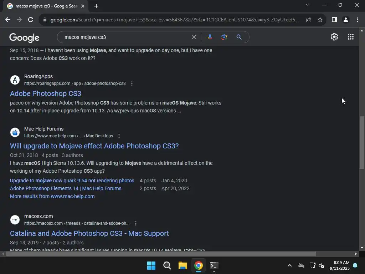365x274 pixels.
Task: Submit search with magnifier icon
Action: 239,37
